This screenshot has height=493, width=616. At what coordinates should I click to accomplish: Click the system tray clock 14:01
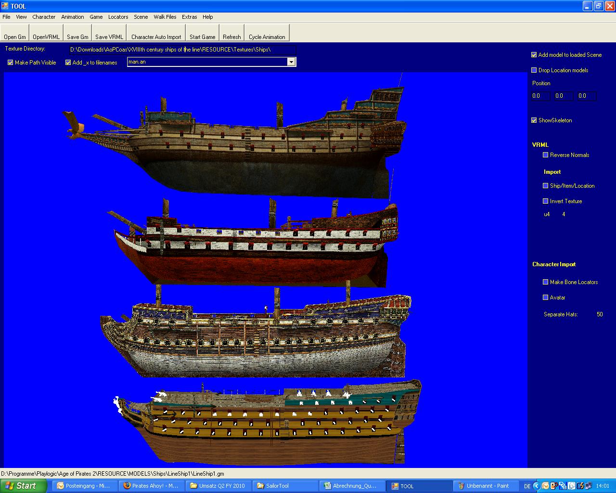(x=603, y=486)
